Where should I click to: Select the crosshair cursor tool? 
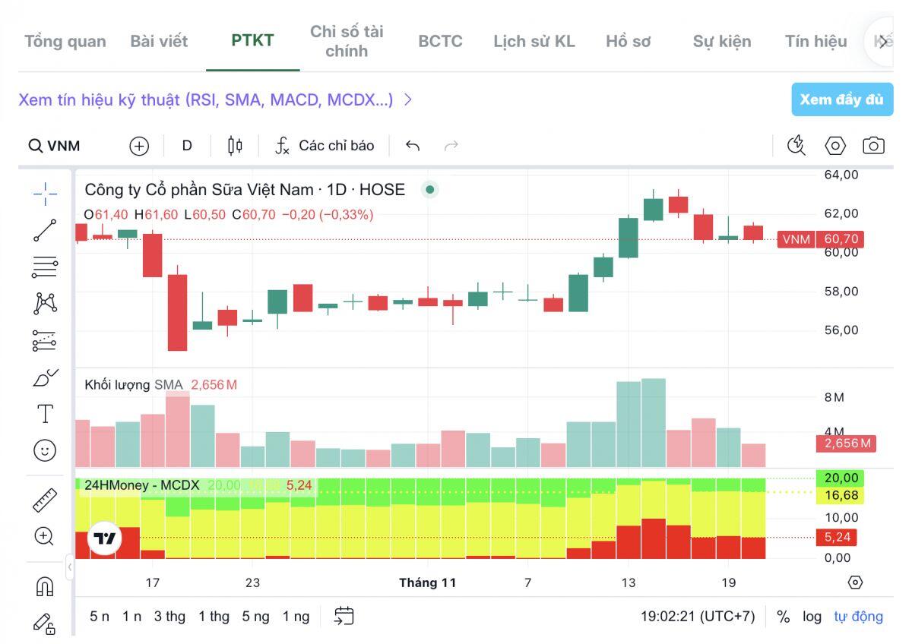coord(45,194)
